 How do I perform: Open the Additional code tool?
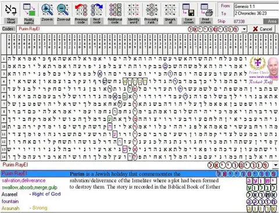tap(115, 10)
